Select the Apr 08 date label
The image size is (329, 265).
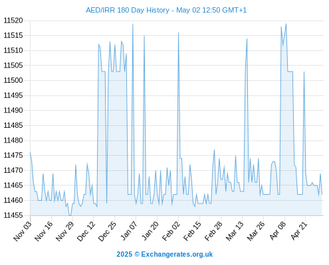(278, 231)
